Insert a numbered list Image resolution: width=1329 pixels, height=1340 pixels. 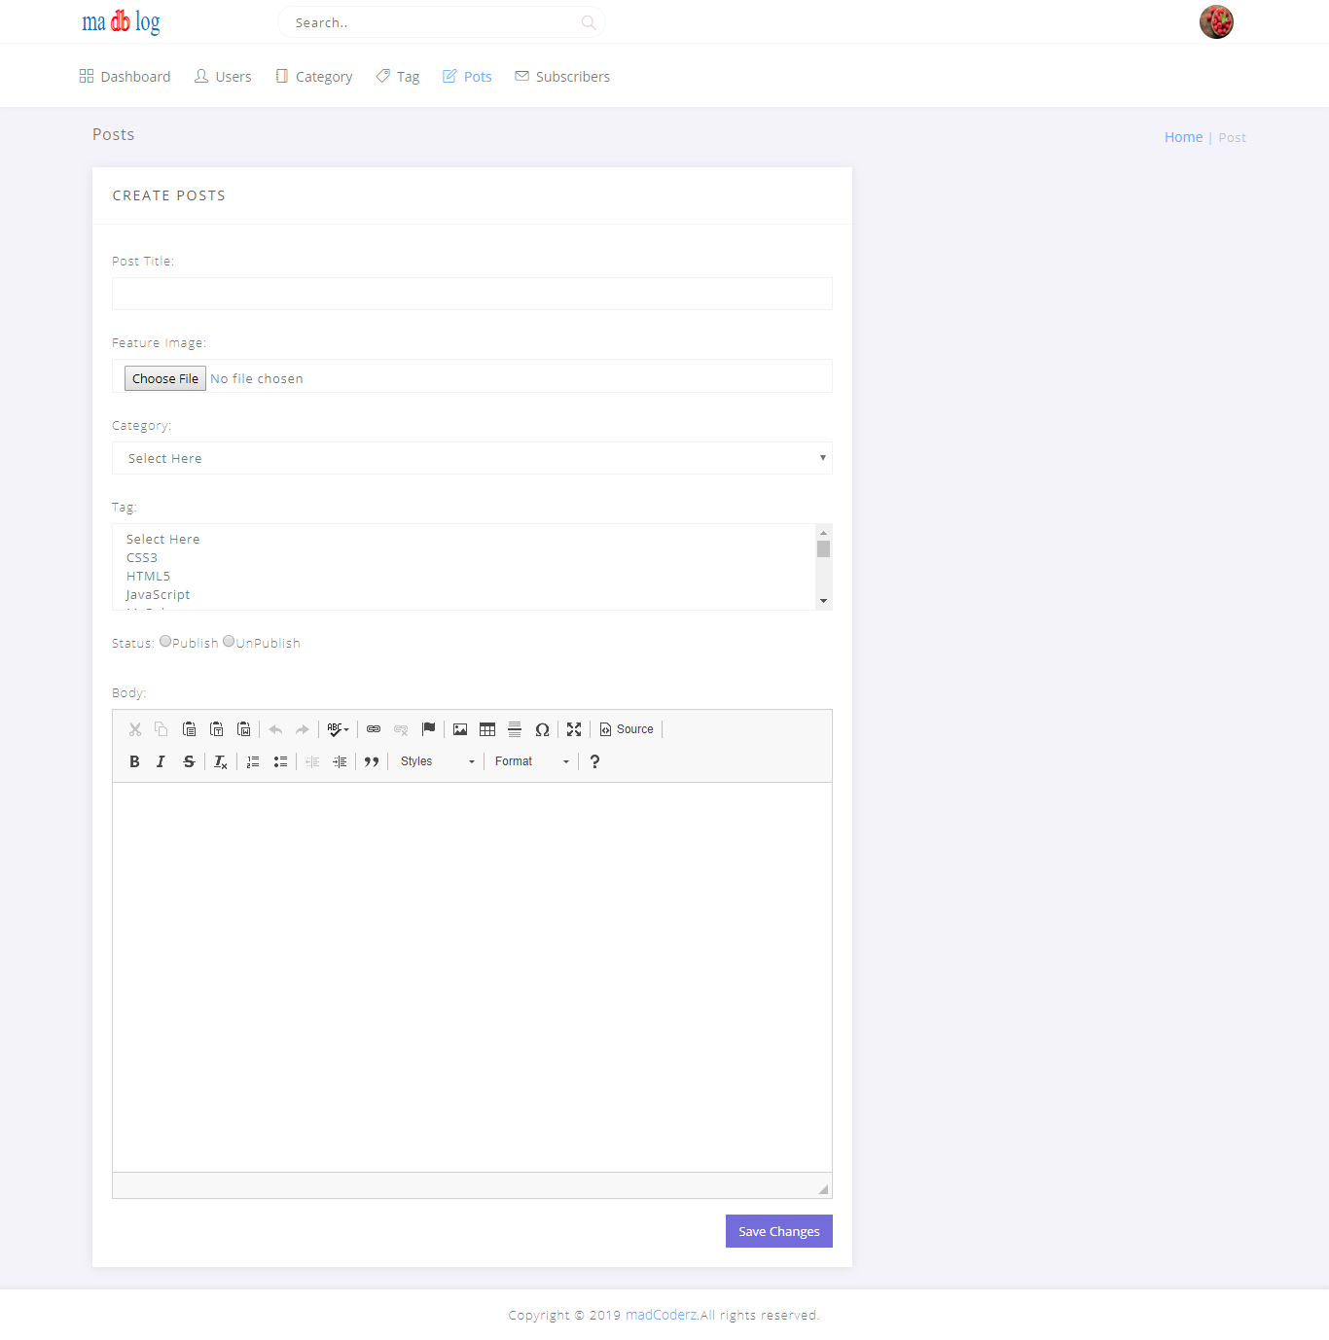tap(253, 761)
